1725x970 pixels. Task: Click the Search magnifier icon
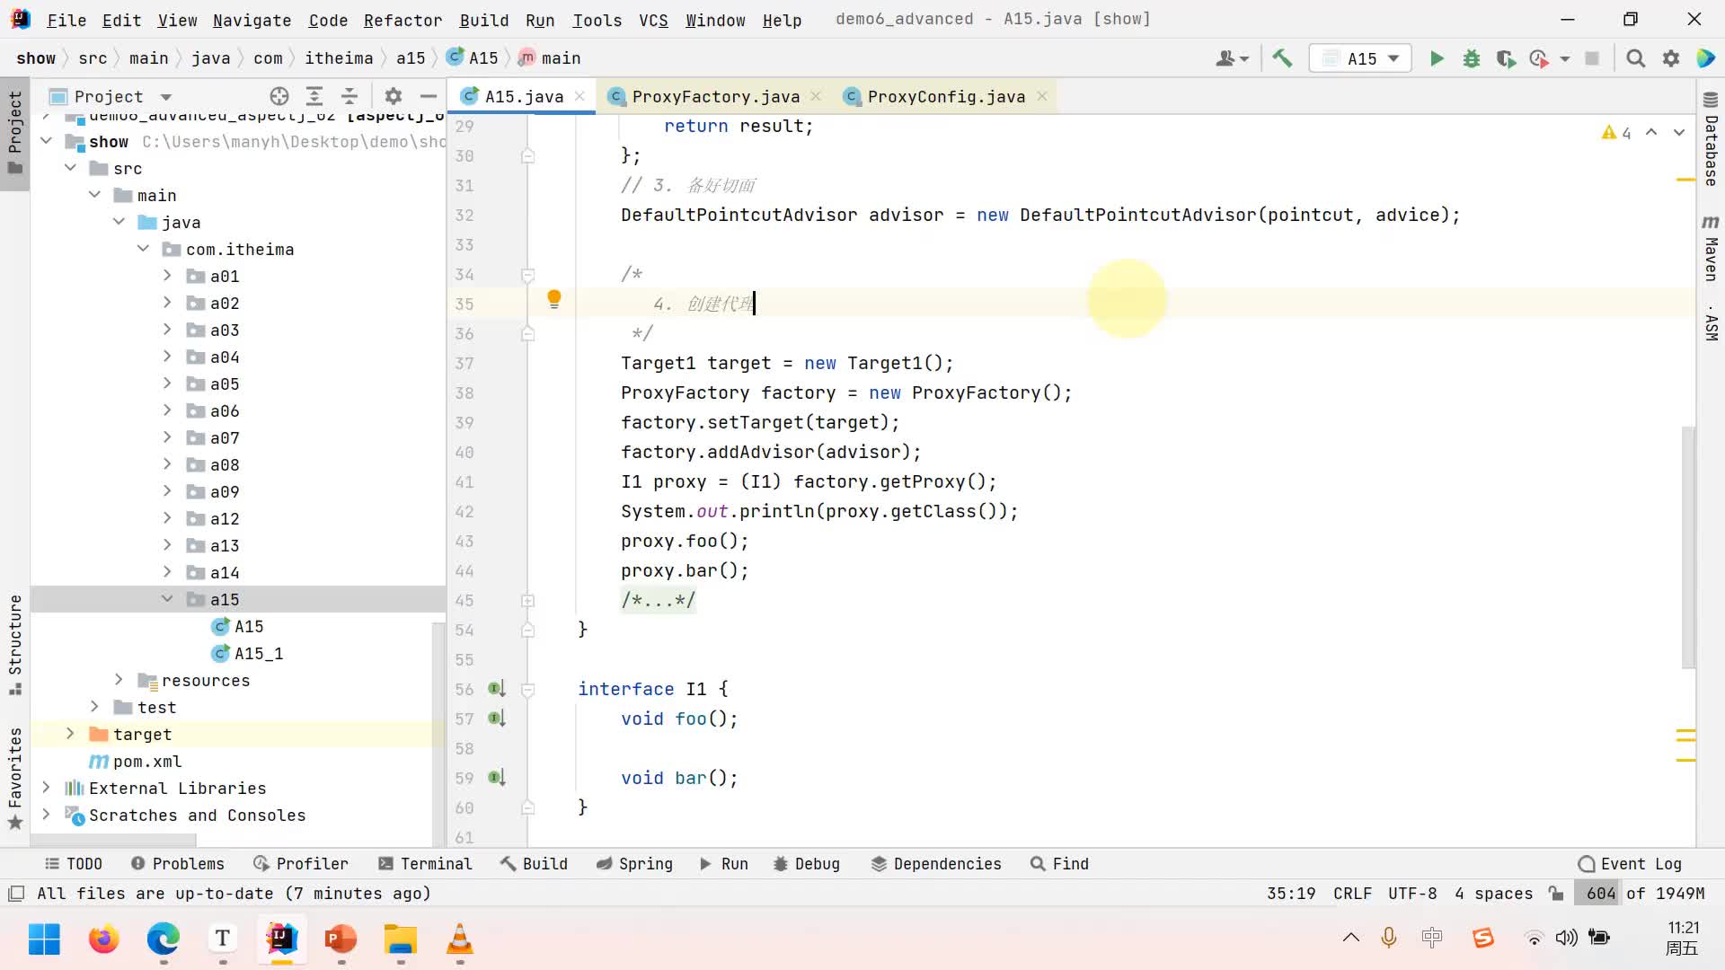(1635, 58)
